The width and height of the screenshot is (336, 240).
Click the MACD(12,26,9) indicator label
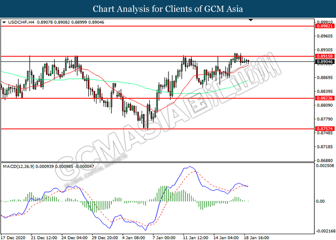tap(18, 167)
